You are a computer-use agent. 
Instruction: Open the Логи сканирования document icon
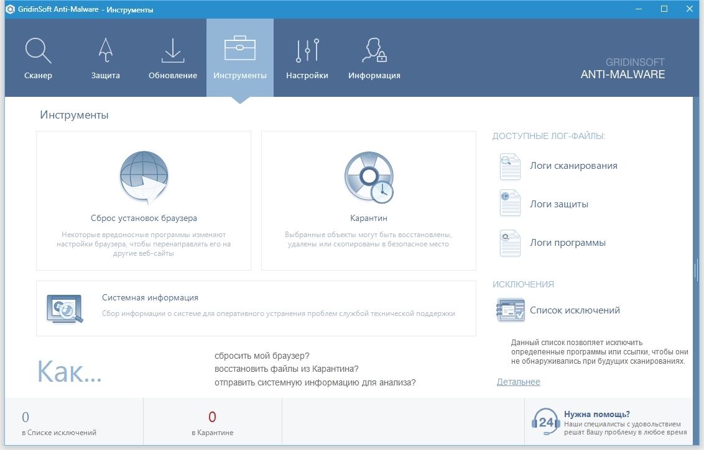pyautogui.click(x=509, y=166)
